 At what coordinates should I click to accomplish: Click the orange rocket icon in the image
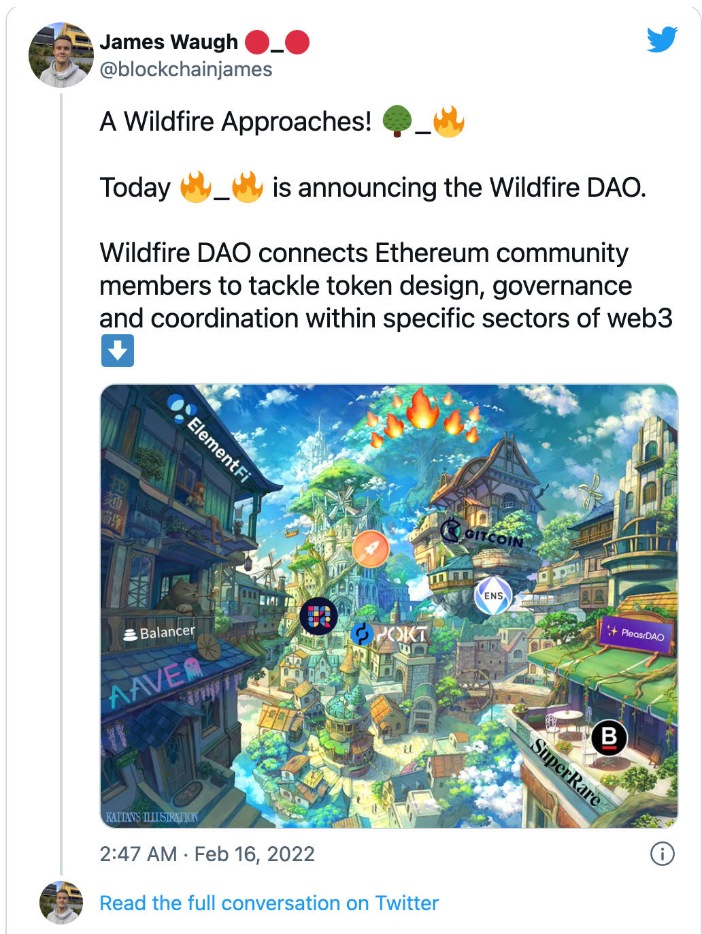pyautogui.click(x=371, y=549)
